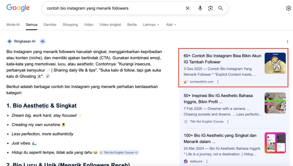Viewport: 293px width, 166px height.
Task: Expand the Alat dropdown
Action: 171,25
